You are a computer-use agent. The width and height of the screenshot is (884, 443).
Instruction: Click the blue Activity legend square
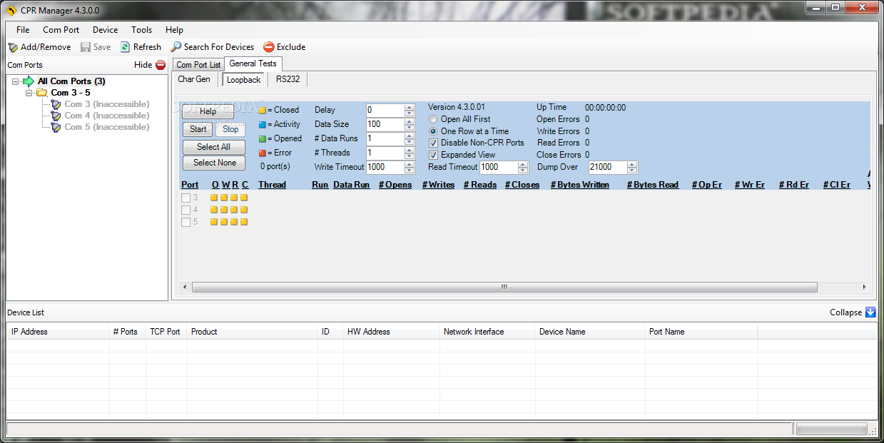tap(263, 125)
